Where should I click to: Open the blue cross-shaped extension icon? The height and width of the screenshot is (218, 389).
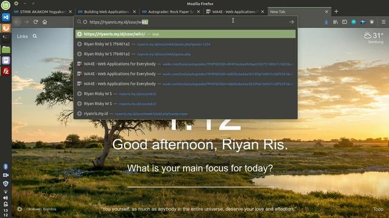(363, 22)
